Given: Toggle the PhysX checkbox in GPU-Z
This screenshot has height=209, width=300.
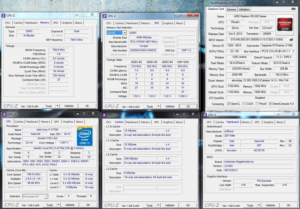Looking at the screenshot, I should [257, 104].
